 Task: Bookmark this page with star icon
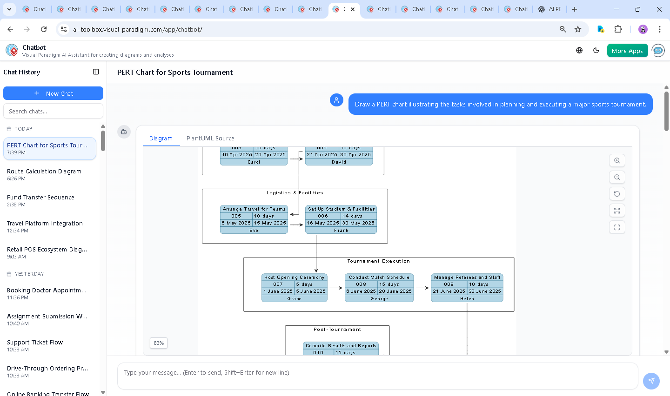pyautogui.click(x=578, y=29)
